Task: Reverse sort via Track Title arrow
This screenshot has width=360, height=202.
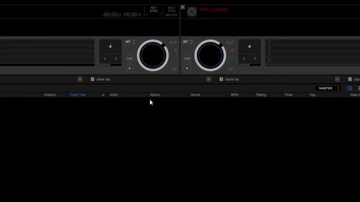Action: pyautogui.click(x=103, y=95)
